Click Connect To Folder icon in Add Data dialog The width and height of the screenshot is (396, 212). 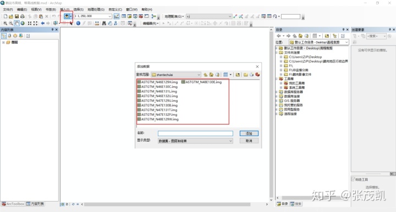238,75
